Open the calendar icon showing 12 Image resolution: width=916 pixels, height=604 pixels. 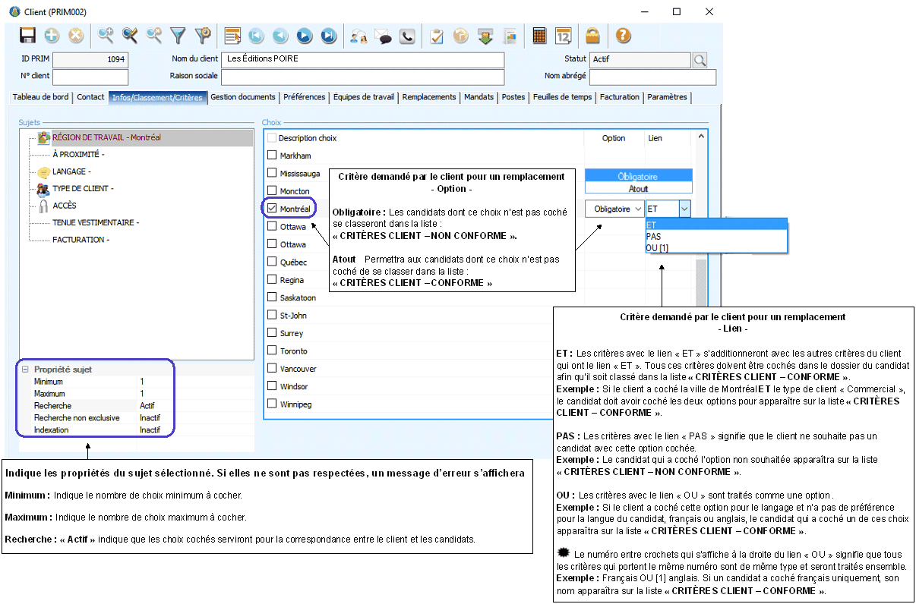coord(564,36)
